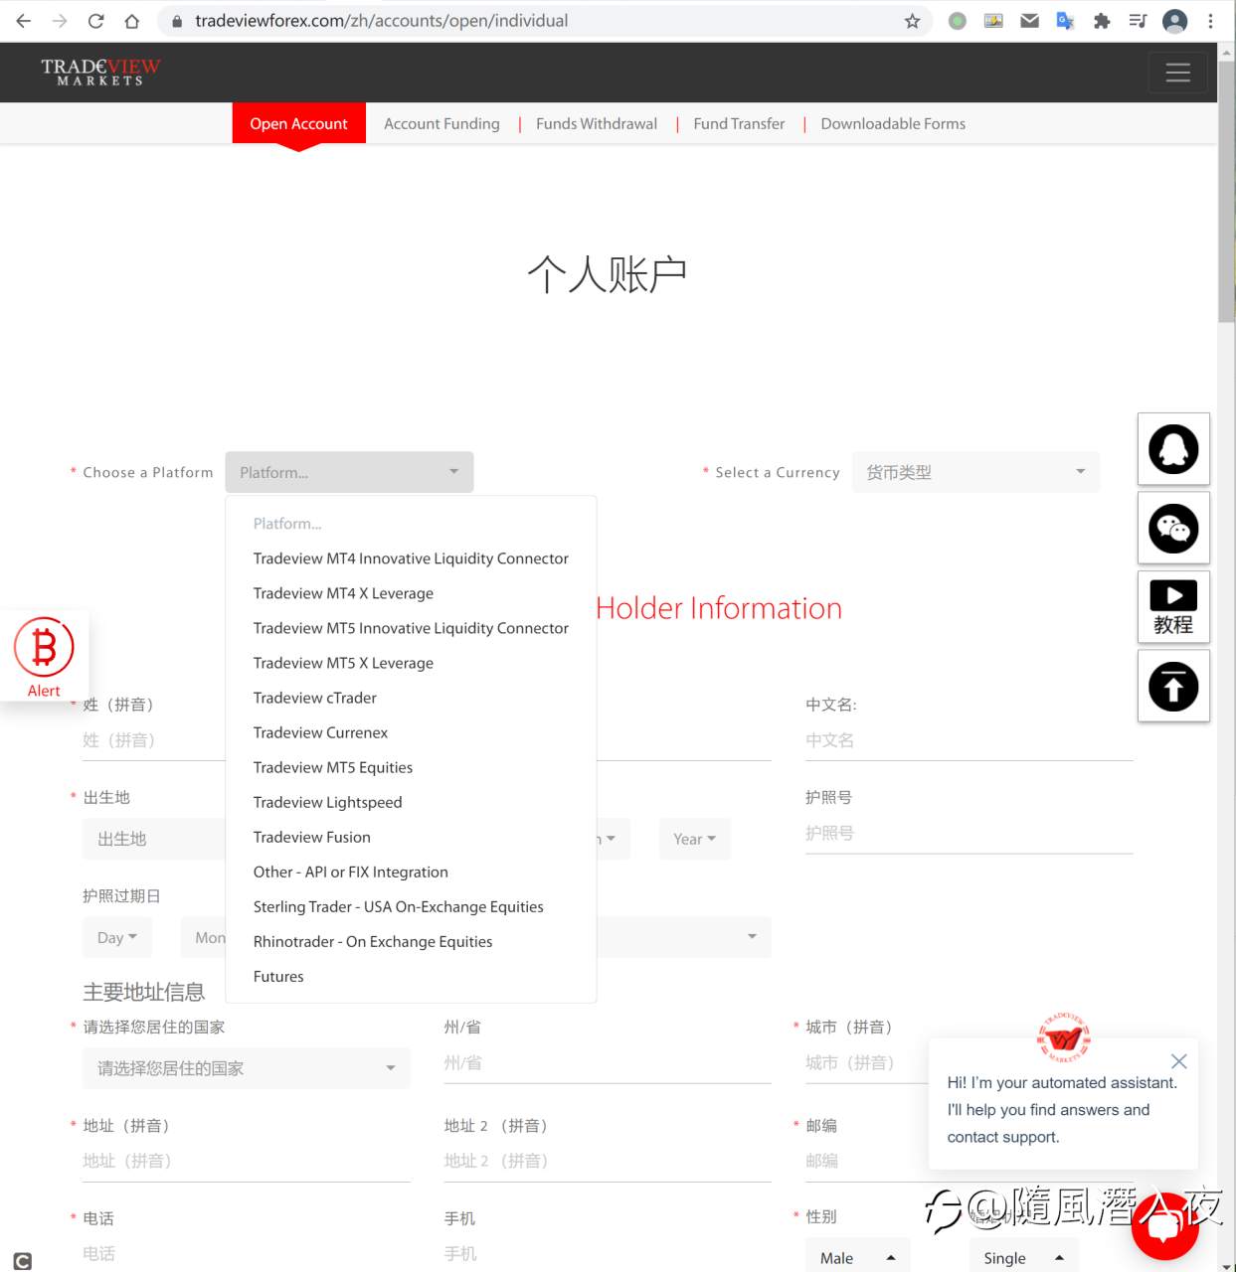
Task: Click the page vertical scrollbar thumb
Action: 1226,191
